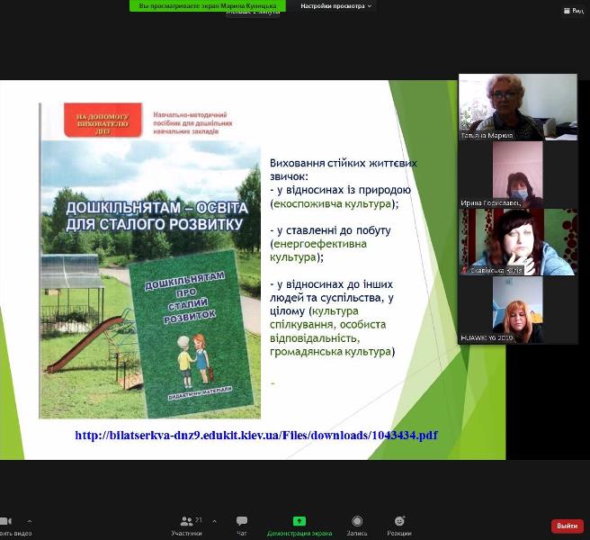Select the HUAWEI Y6 2019 participant video
590x540 pixels.
pyautogui.click(x=517, y=310)
